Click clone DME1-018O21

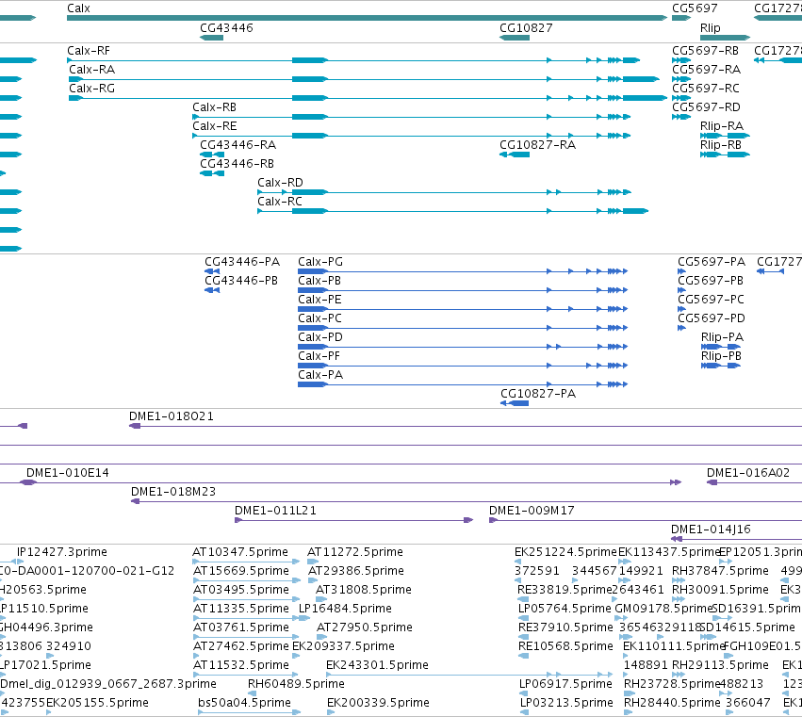click(x=172, y=416)
